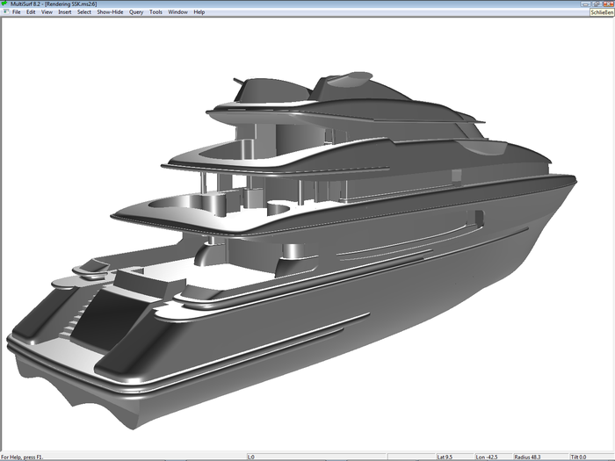Viewport: 615px width, 461px height.
Task: Open the Edit menu
Action: 31,12
